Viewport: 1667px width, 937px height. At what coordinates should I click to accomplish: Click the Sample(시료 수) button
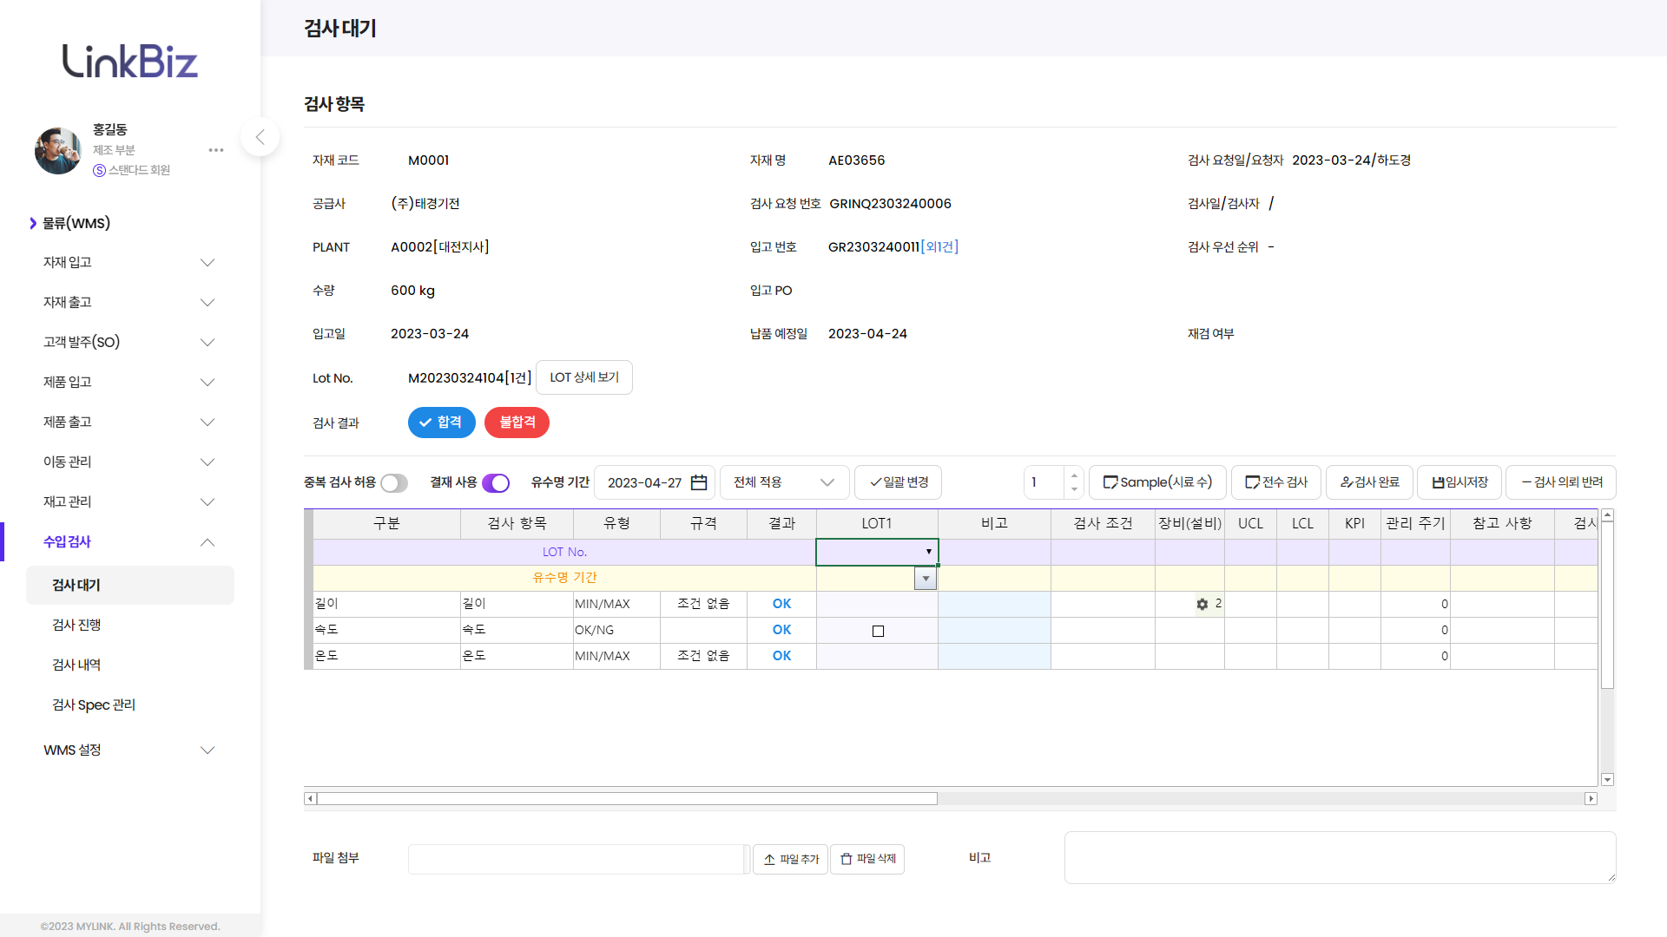pos(1157,482)
